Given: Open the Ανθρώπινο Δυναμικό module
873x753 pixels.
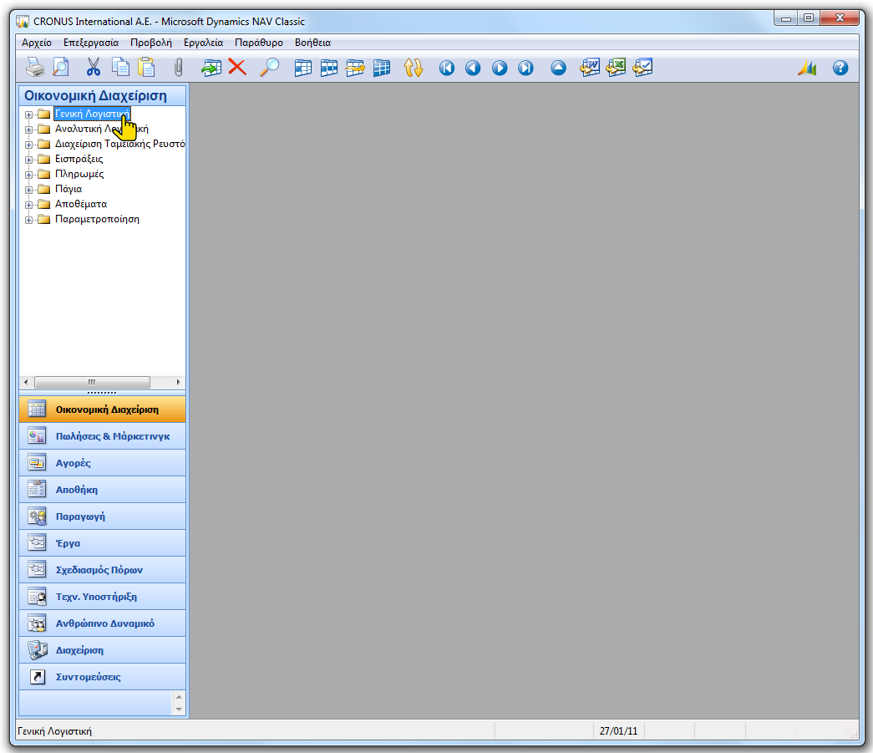Looking at the screenshot, I should pyautogui.click(x=103, y=623).
